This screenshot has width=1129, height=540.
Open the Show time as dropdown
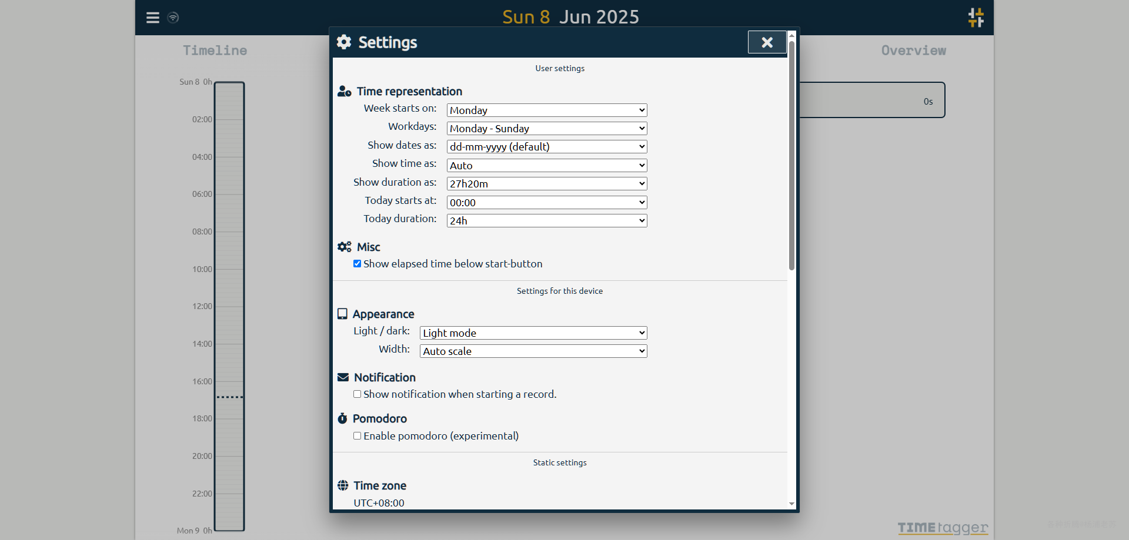click(547, 166)
